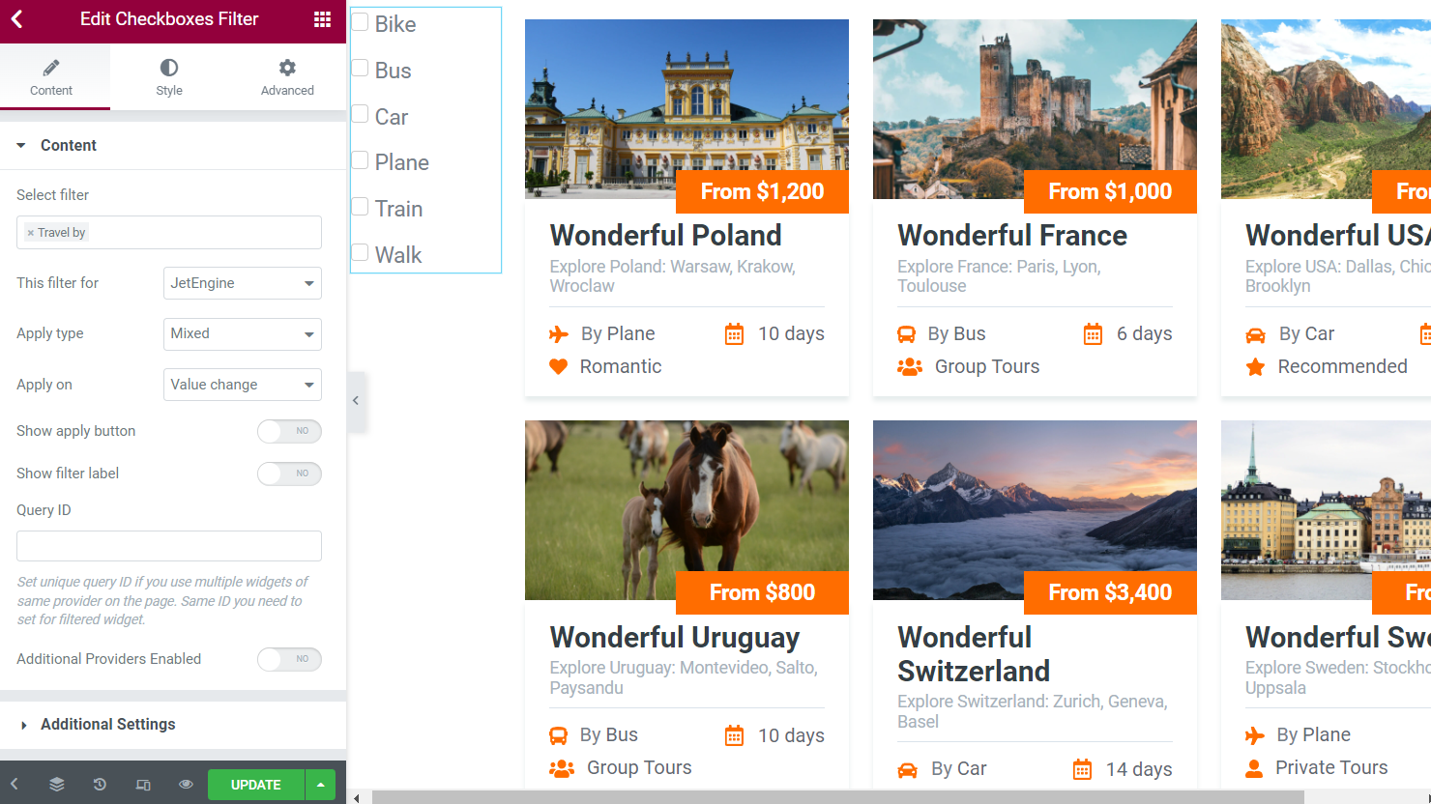Open the Apply type dropdown
This screenshot has height=804, width=1431.
pos(243,333)
